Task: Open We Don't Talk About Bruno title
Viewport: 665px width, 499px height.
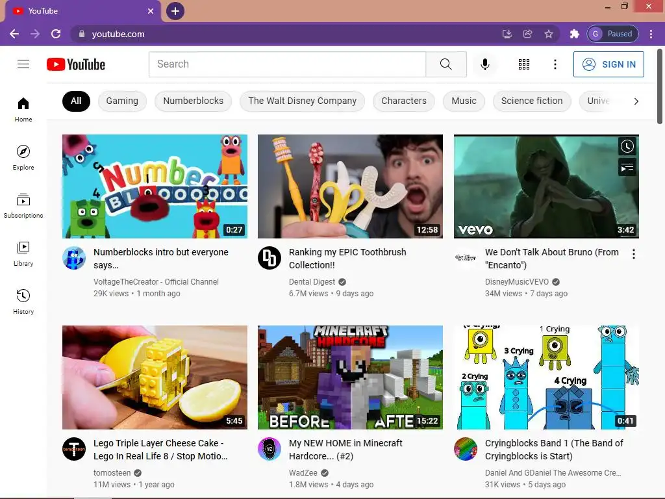Action: coord(552,259)
